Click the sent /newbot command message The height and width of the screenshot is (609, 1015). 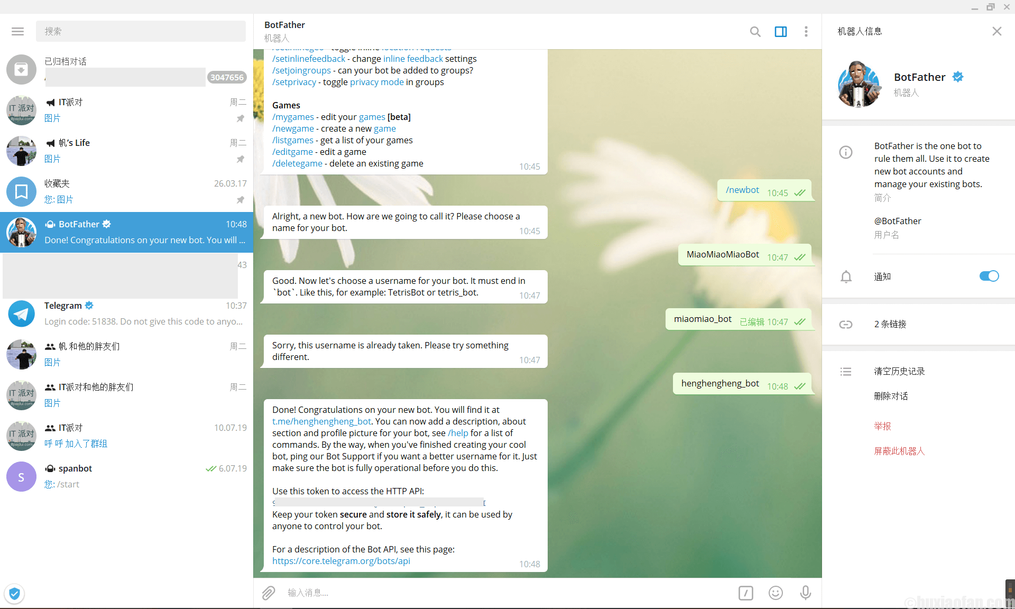pos(765,190)
